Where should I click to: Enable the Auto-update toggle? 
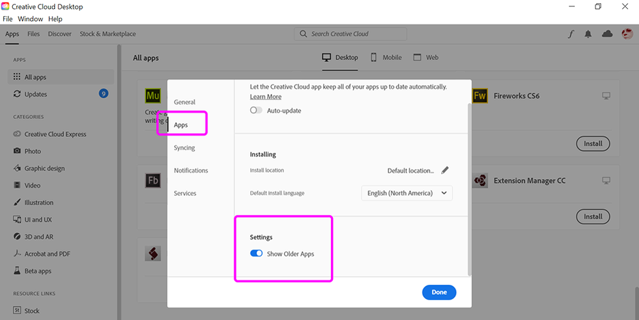256,111
